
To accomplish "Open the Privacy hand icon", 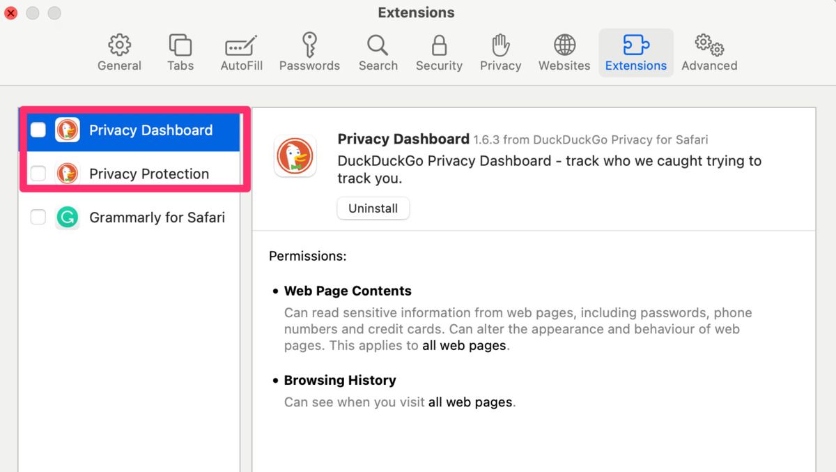I will 500,45.
